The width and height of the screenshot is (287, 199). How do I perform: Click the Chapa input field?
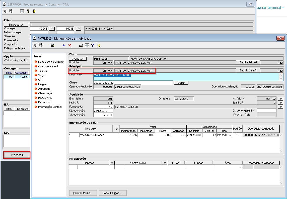[133, 83]
